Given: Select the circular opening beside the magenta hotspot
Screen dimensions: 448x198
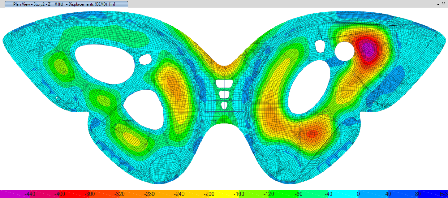Looking at the screenshot, I should point(344,51).
